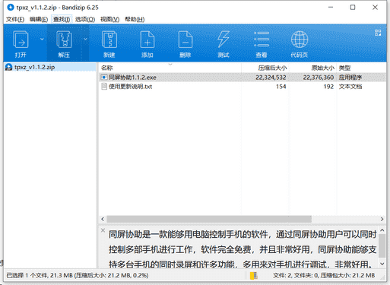Click the comment panel scroll up arrow
The width and height of the screenshot is (390, 285).
coord(382,230)
